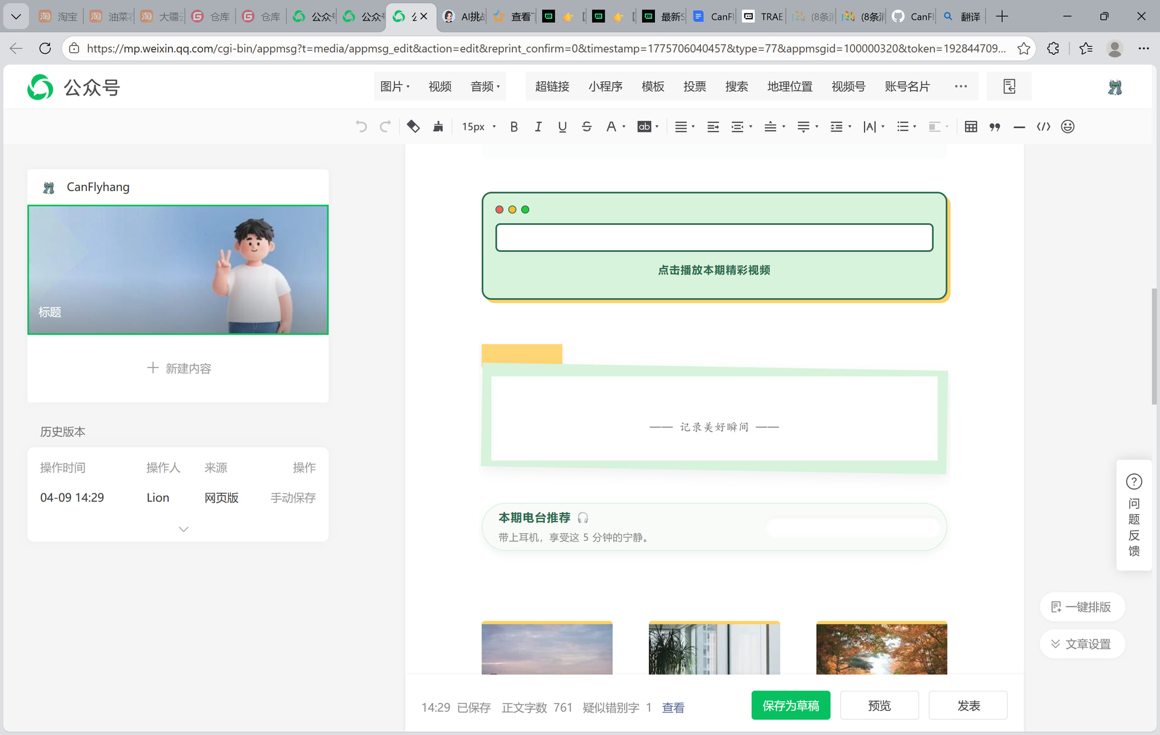1160x735 pixels.
Task: Select the article cover thumbnail
Action: (178, 270)
